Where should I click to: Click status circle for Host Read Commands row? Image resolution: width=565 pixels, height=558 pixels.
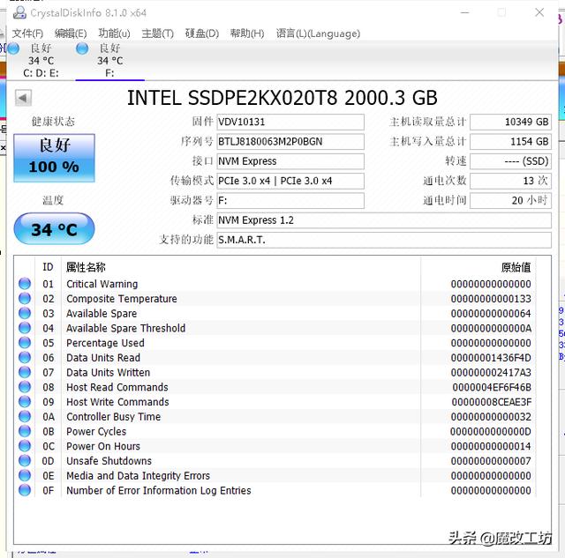[x=25, y=387]
